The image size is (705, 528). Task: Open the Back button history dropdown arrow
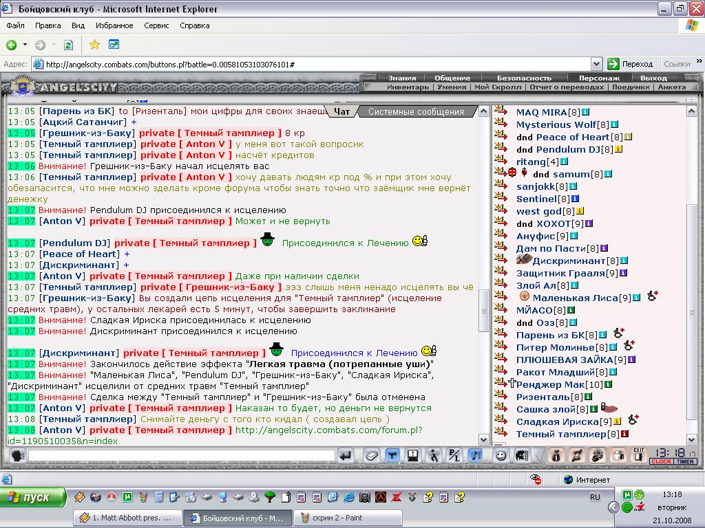25,45
